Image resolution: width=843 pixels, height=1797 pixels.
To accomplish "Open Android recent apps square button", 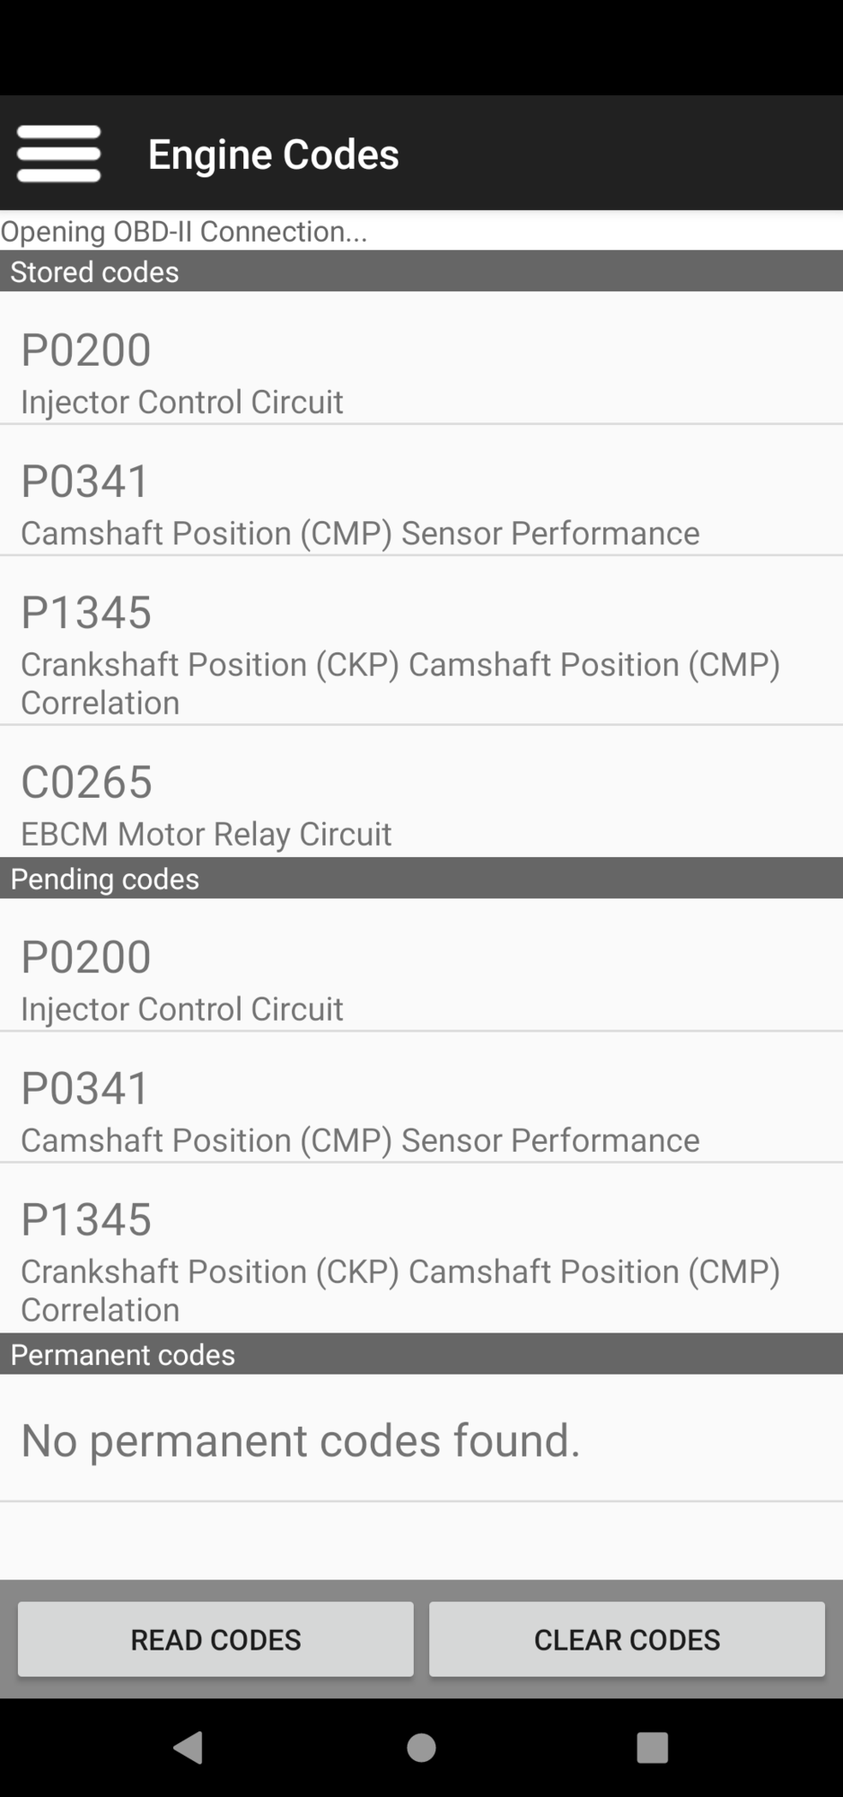I will point(652,1748).
